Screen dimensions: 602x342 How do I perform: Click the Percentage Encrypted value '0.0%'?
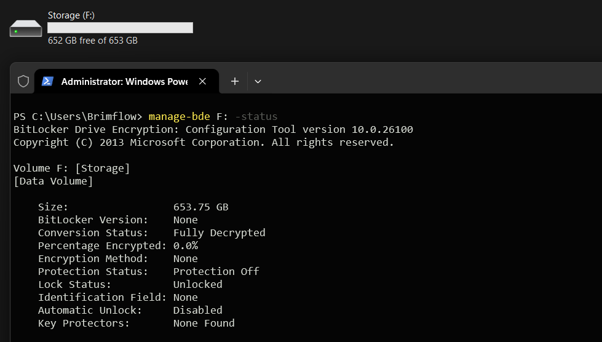pos(186,245)
